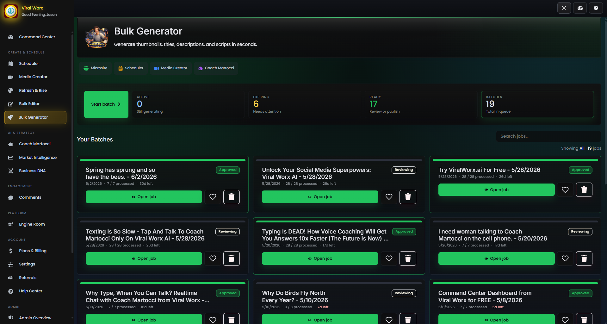Open job for Unlock Your Social Media Superpowers
Image resolution: width=607 pixels, height=324 pixels.
(x=320, y=197)
